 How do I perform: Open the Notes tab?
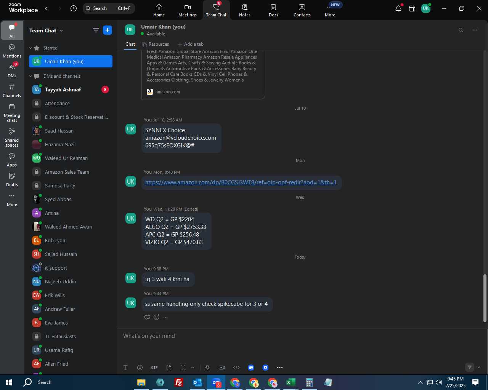pyautogui.click(x=245, y=10)
